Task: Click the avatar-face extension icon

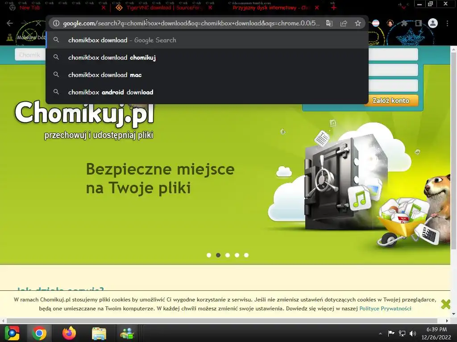Action: [x=390, y=23]
